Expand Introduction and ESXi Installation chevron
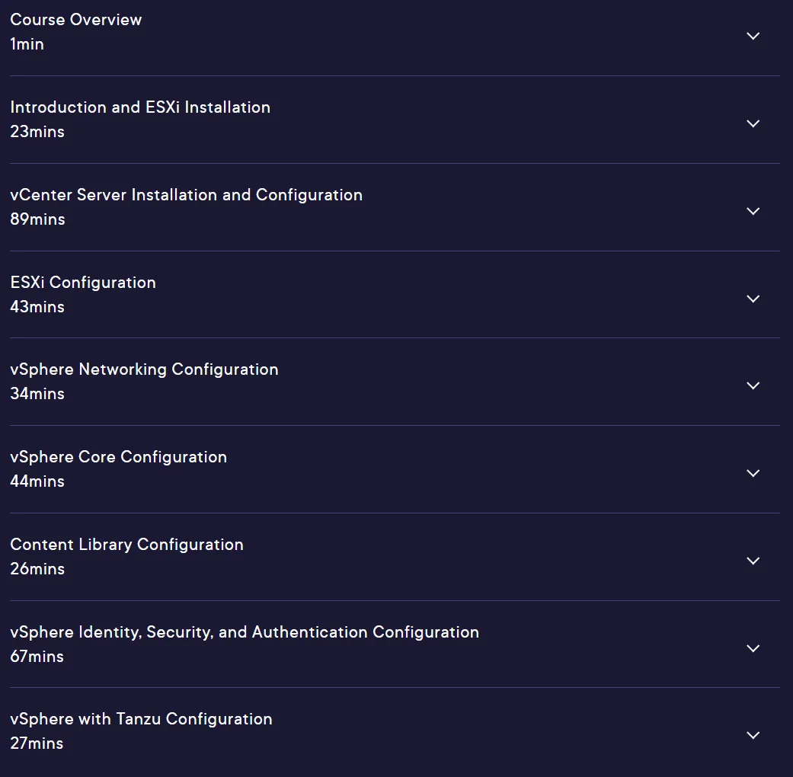Image resolution: width=793 pixels, height=777 pixels. pos(753,123)
